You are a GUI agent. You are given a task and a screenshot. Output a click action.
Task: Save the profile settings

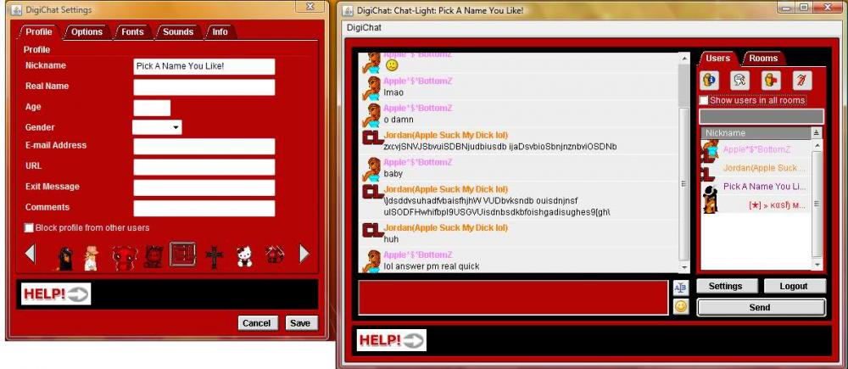[x=300, y=323]
